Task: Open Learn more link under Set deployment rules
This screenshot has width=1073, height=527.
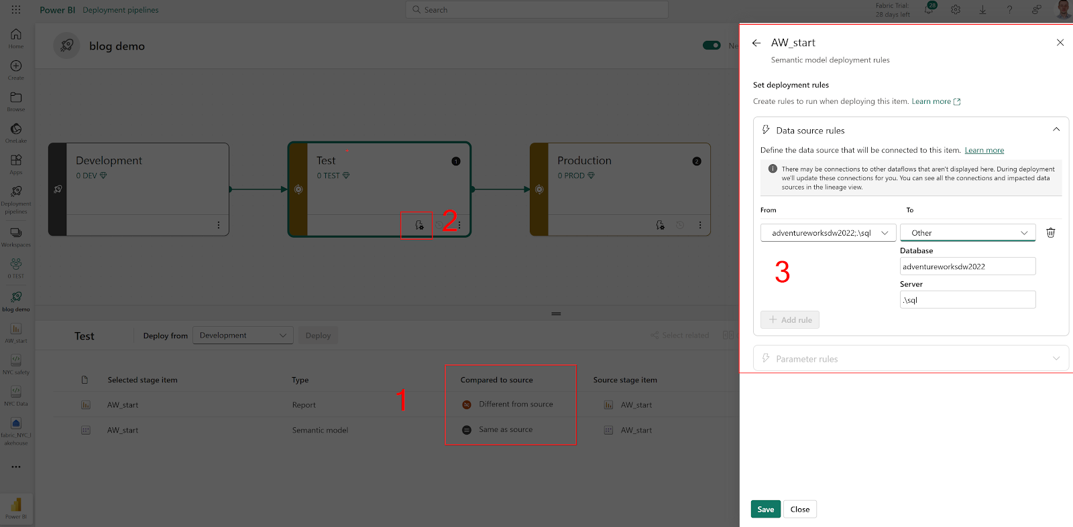Action: tap(936, 102)
